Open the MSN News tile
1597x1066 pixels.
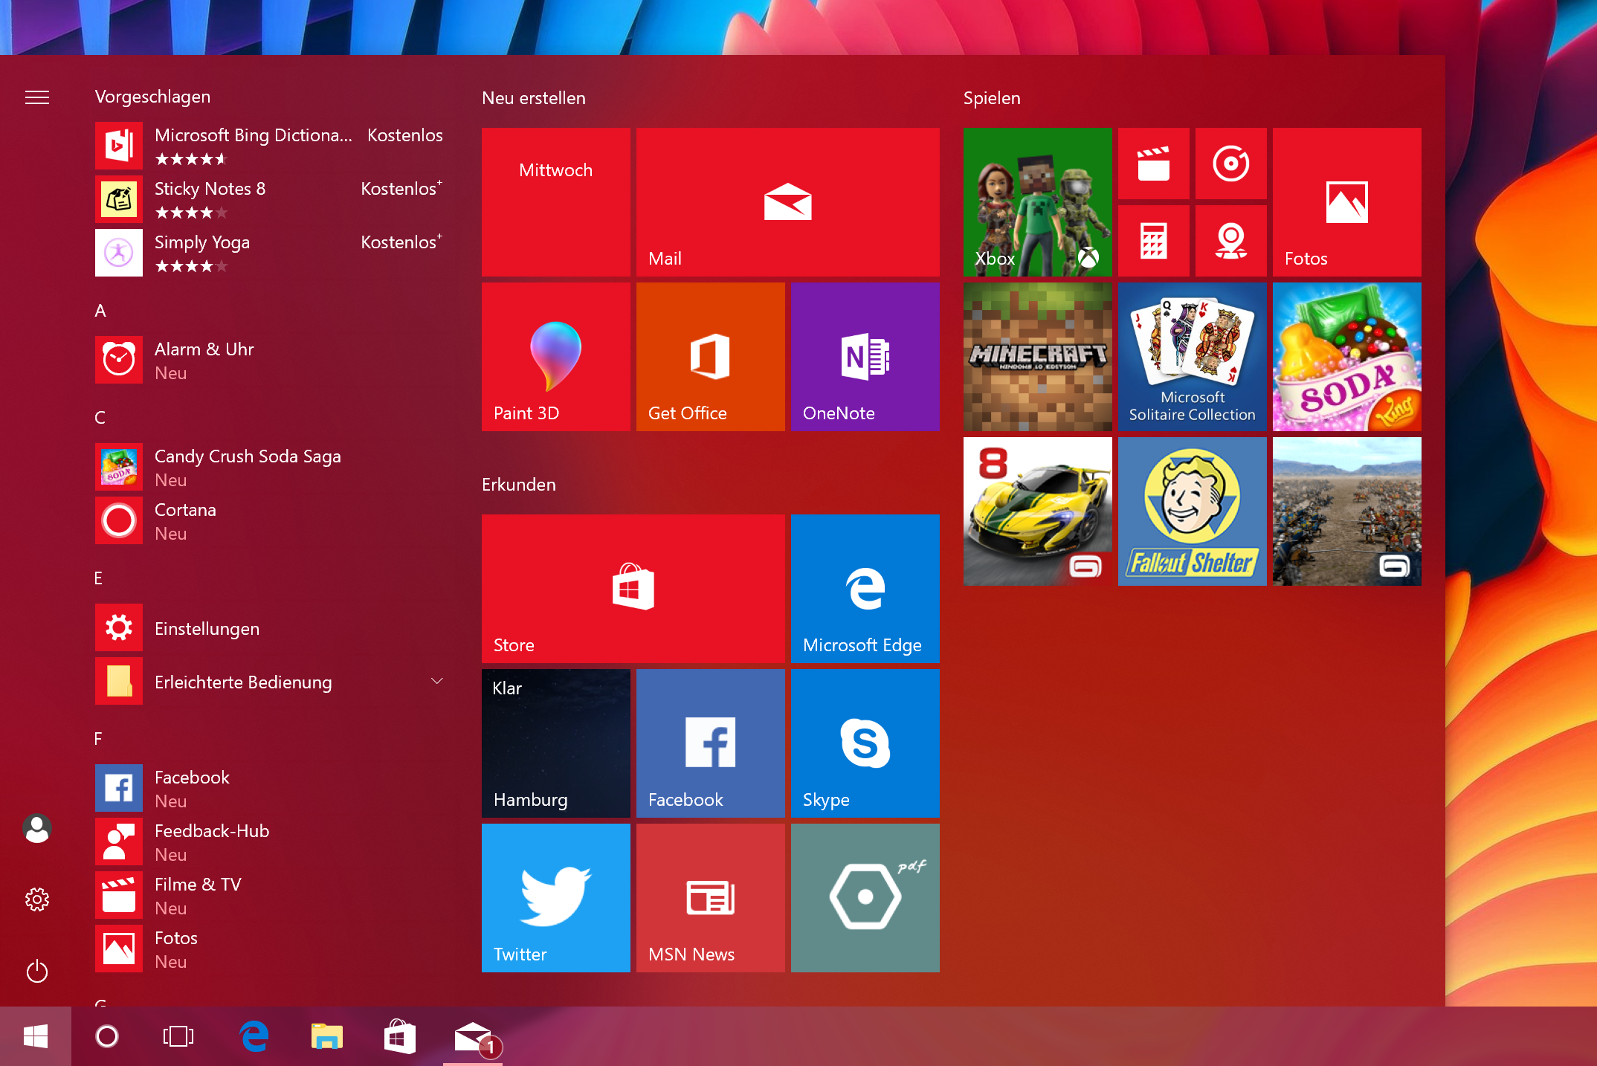point(711,898)
